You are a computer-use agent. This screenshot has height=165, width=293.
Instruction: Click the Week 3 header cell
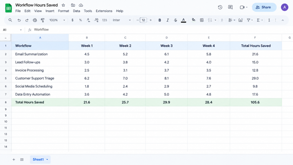pos(166,46)
